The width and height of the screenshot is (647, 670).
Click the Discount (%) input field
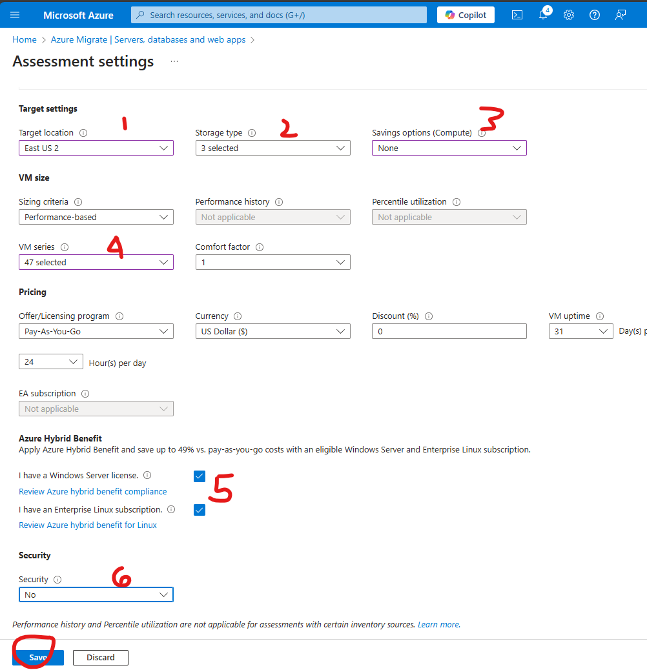coord(449,332)
